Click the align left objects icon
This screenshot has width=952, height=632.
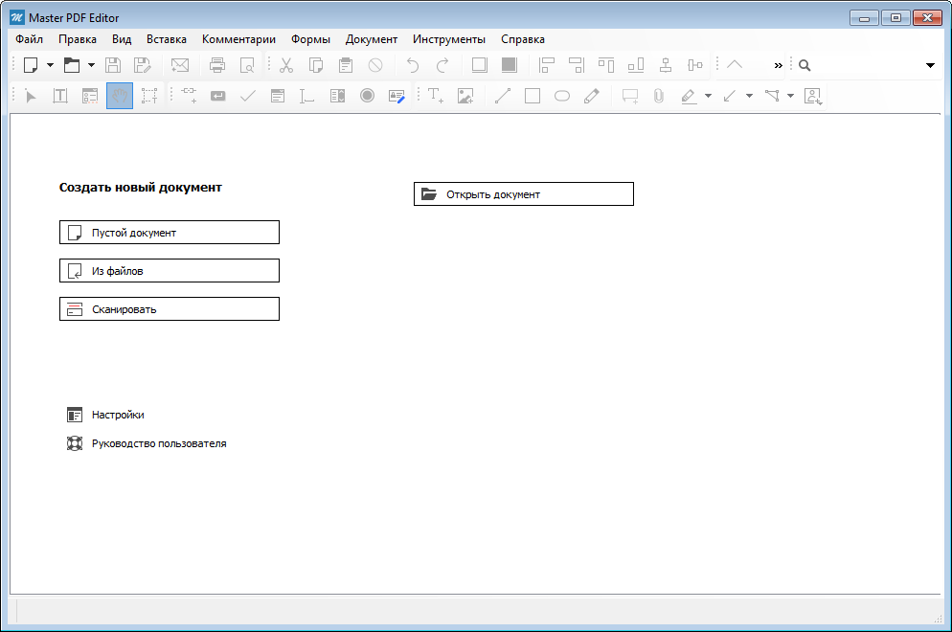tap(547, 65)
